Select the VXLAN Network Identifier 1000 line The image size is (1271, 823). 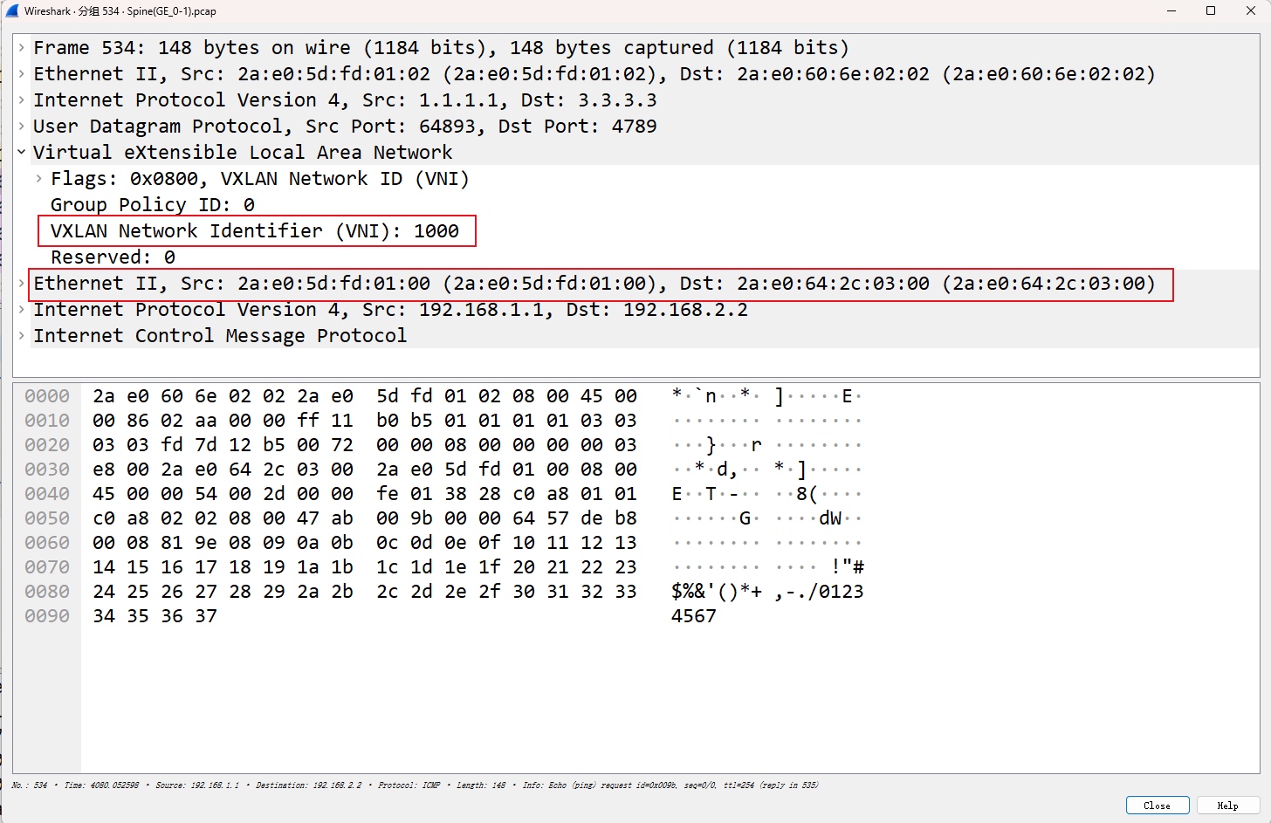(255, 230)
